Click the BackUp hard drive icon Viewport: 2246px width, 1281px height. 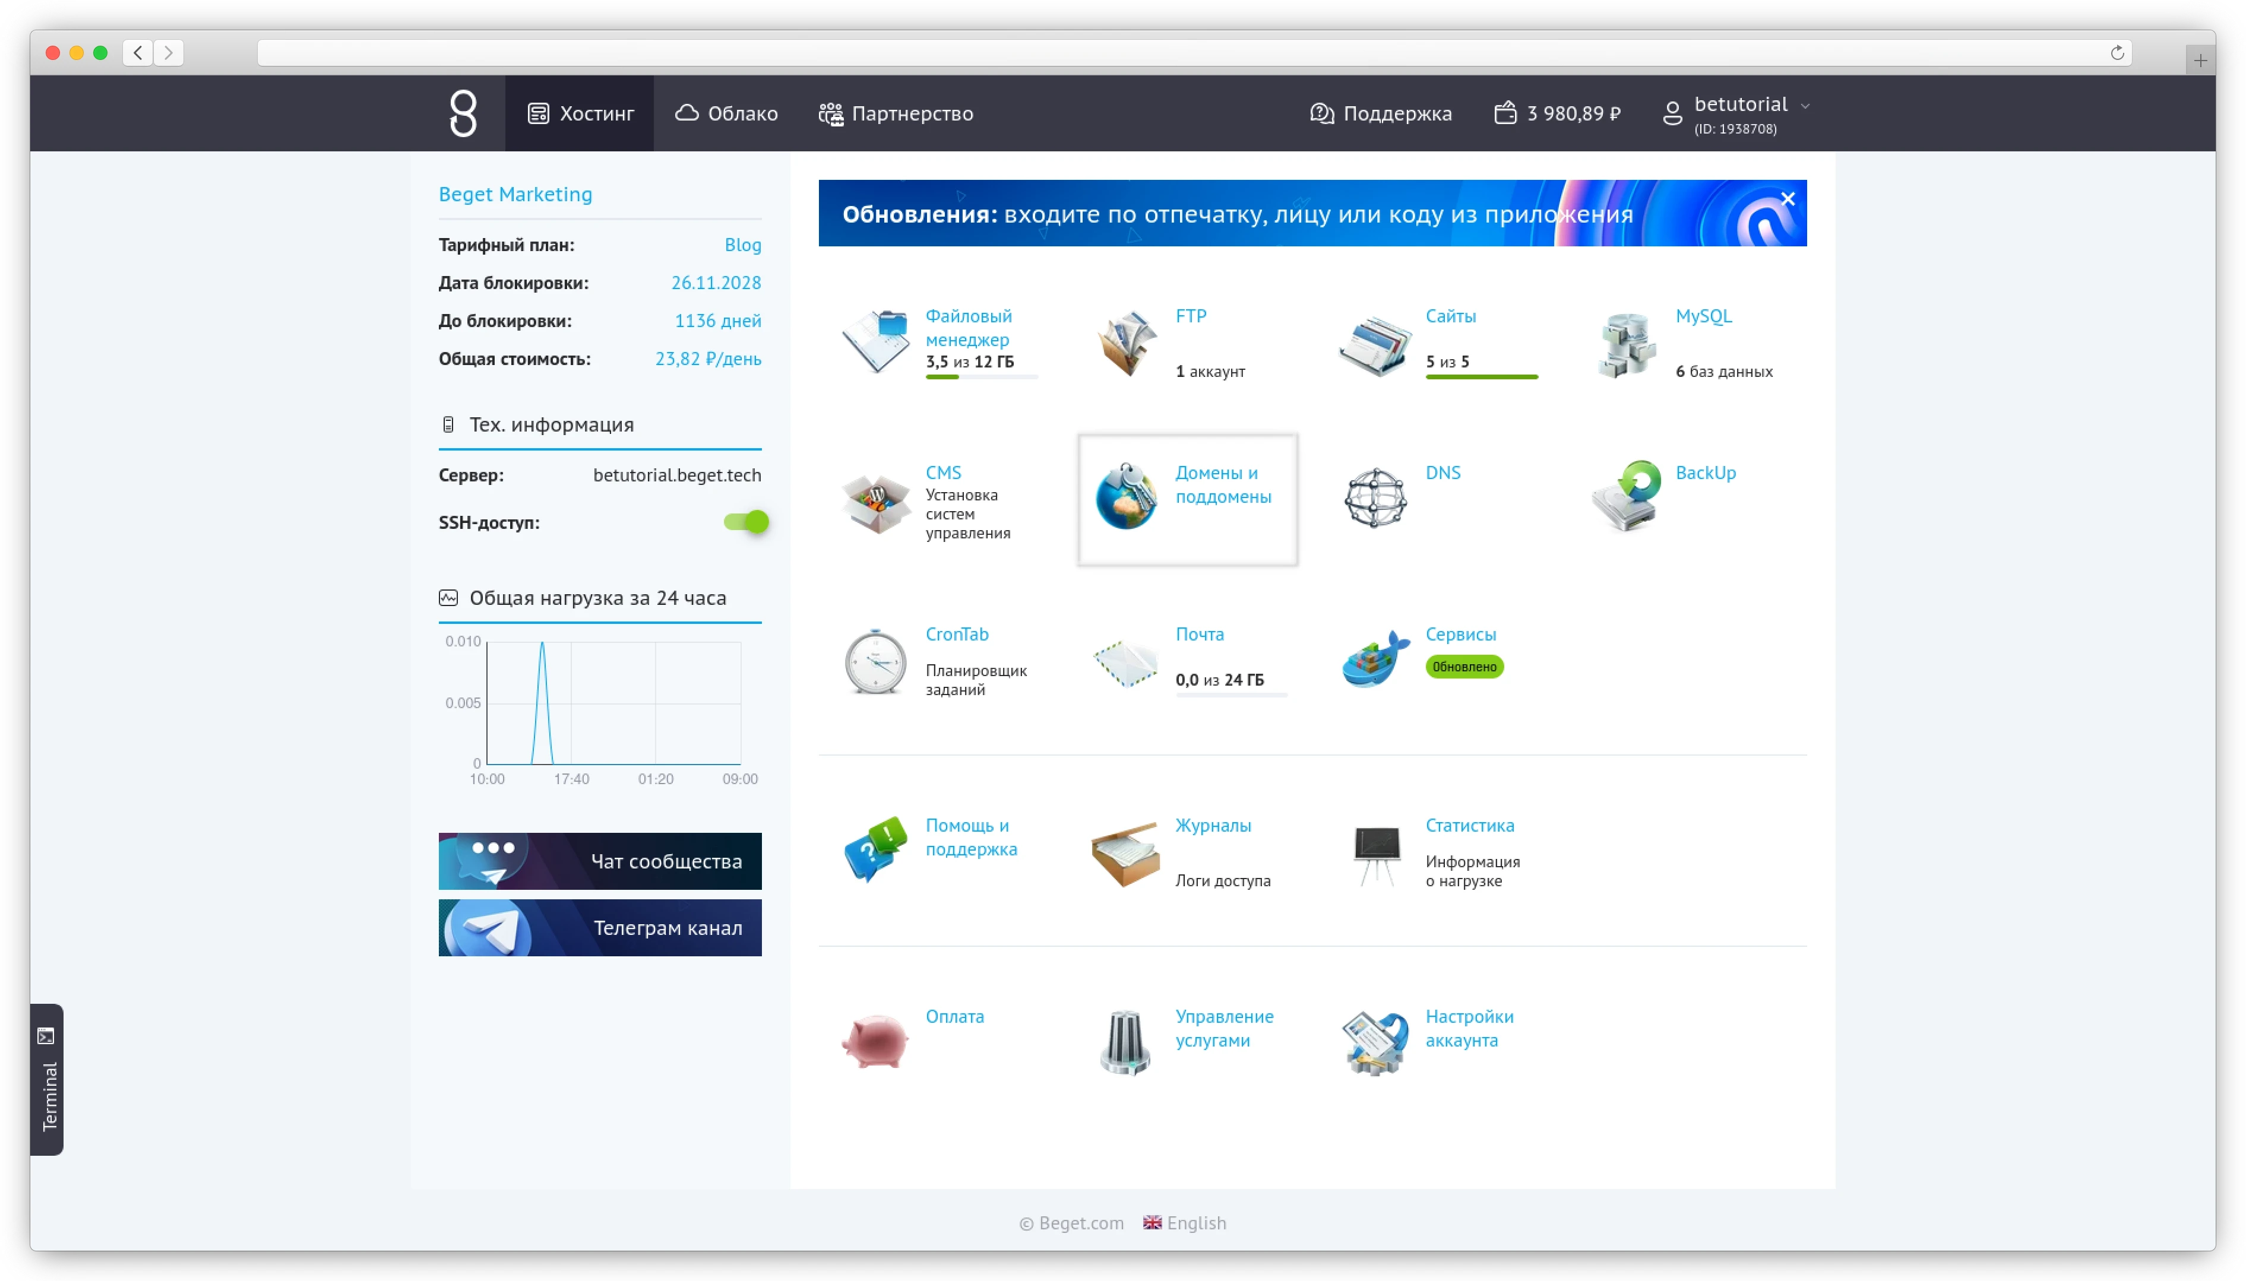click(1625, 496)
